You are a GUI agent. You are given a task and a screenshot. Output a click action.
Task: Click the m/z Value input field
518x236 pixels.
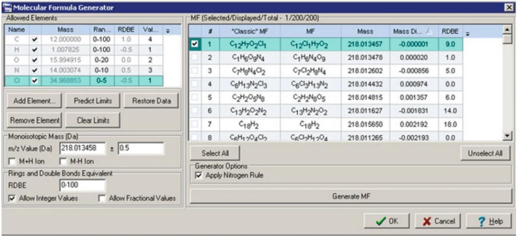point(82,149)
